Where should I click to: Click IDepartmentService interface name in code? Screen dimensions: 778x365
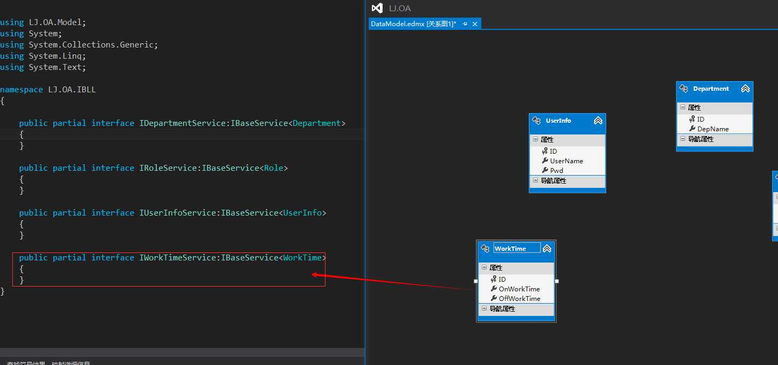click(x=184, y=123)
